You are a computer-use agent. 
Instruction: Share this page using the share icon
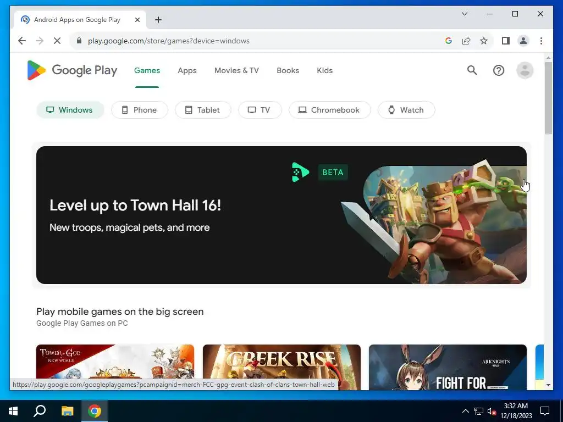point(466,41)
